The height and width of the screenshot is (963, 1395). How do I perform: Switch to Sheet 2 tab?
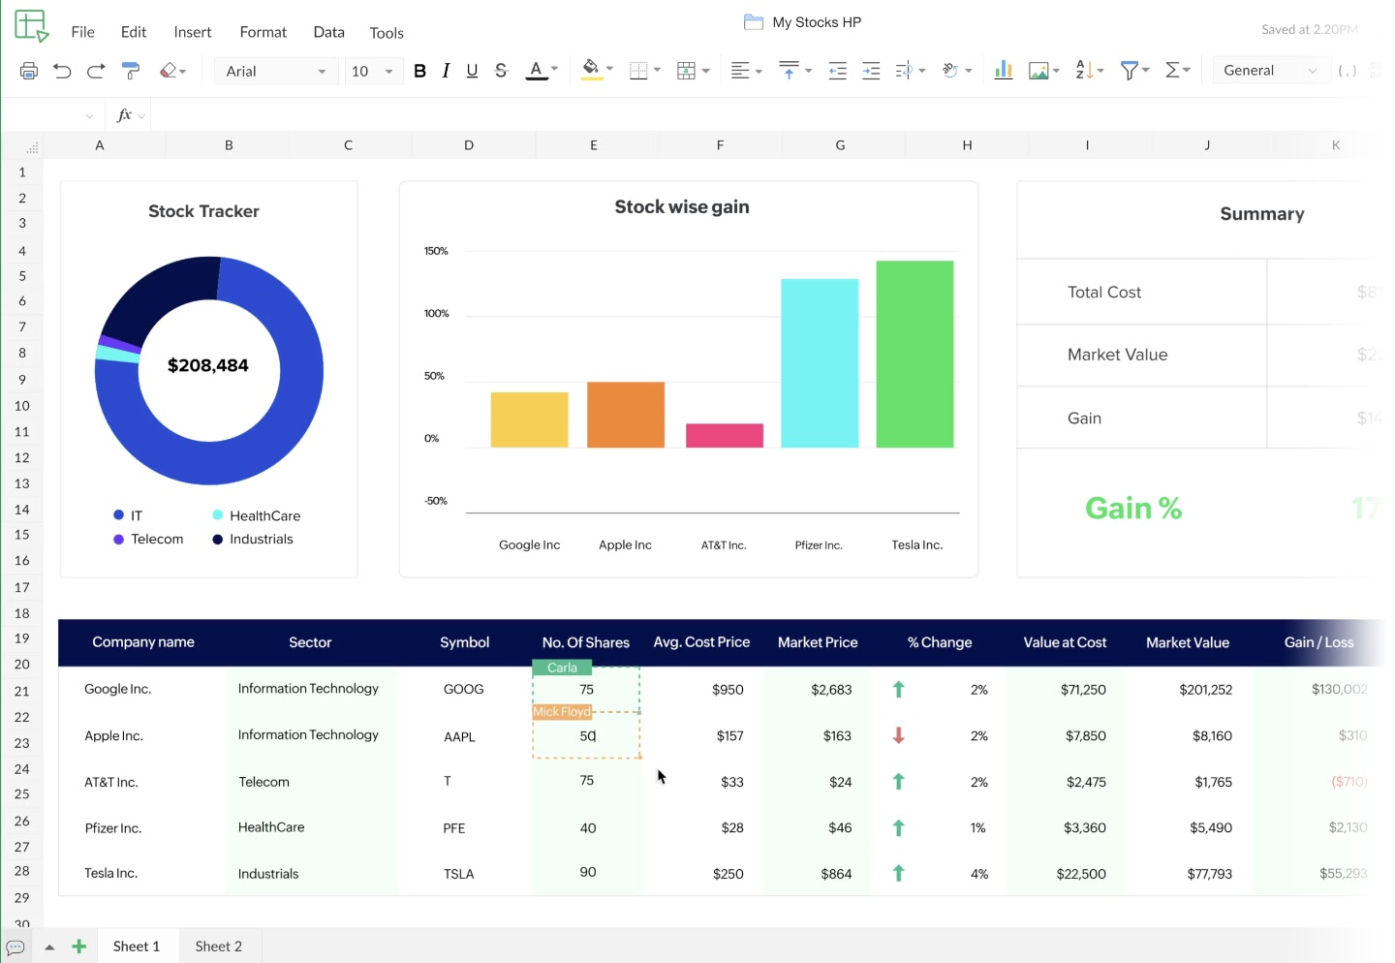218,946
